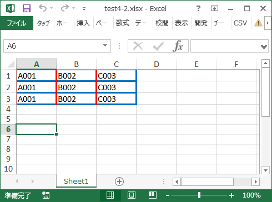Select row 1 header
272x202 pixels.
pos(8,76)
